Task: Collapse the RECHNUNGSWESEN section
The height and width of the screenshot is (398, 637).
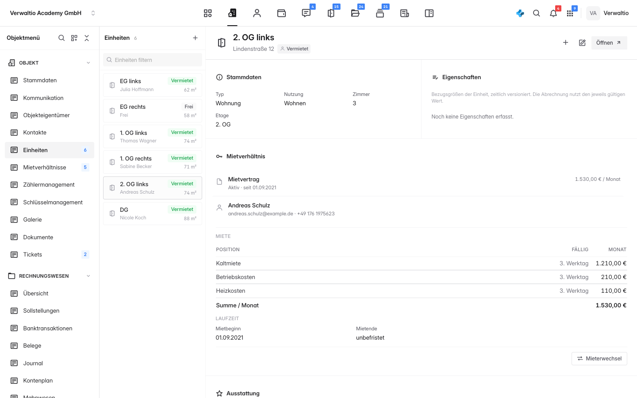Action: point(88,276)
